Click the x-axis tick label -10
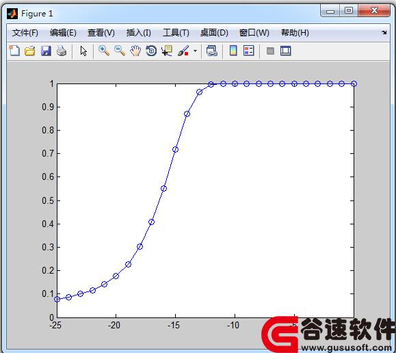 click(233, 325)
